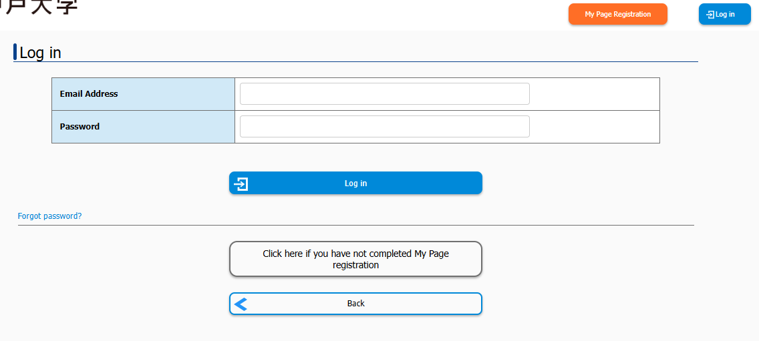This screenshot has height=341, width=759.
Task: Click the Email Address label
Action: [x=89, y=94]
